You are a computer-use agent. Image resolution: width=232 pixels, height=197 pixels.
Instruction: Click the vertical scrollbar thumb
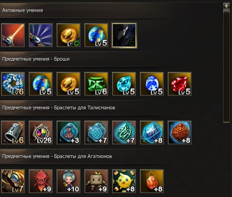(x=226, y=66)
